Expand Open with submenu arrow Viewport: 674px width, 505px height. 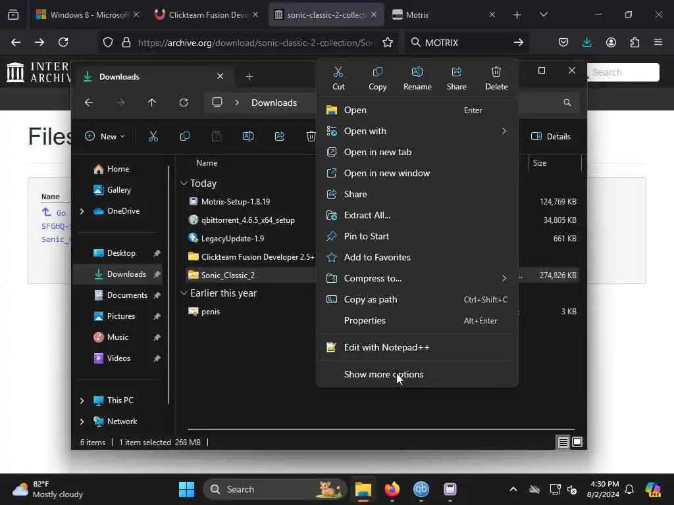coord(504,131)
